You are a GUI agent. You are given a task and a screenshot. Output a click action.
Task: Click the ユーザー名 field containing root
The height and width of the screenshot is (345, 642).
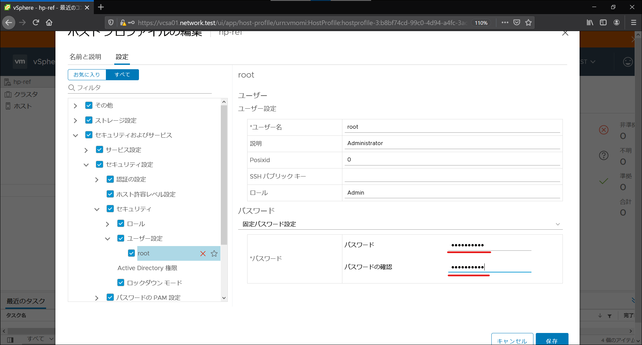point(452,127)
